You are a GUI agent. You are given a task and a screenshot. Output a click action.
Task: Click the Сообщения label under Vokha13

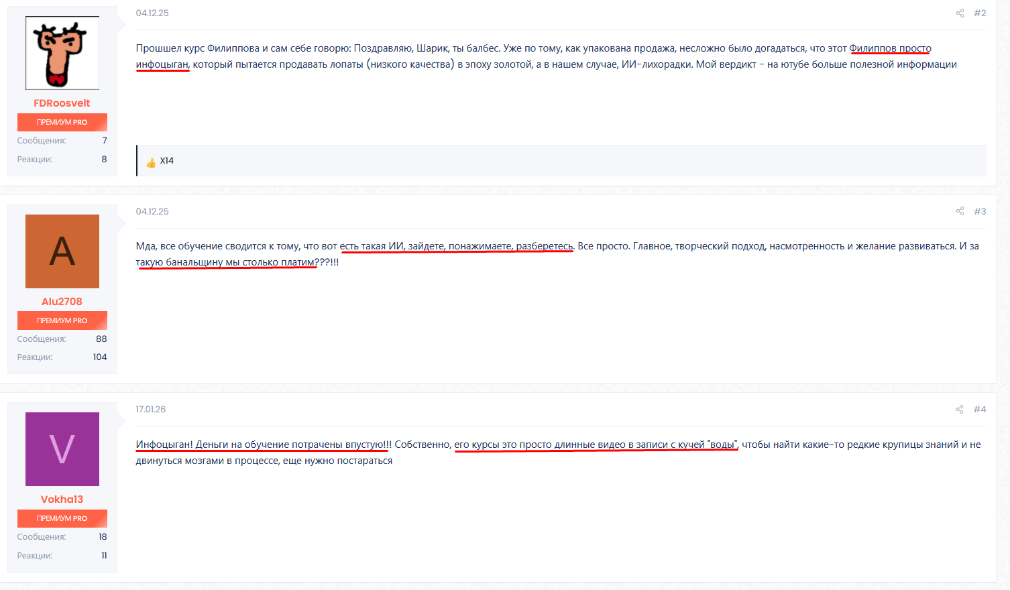tap(42, 537)
